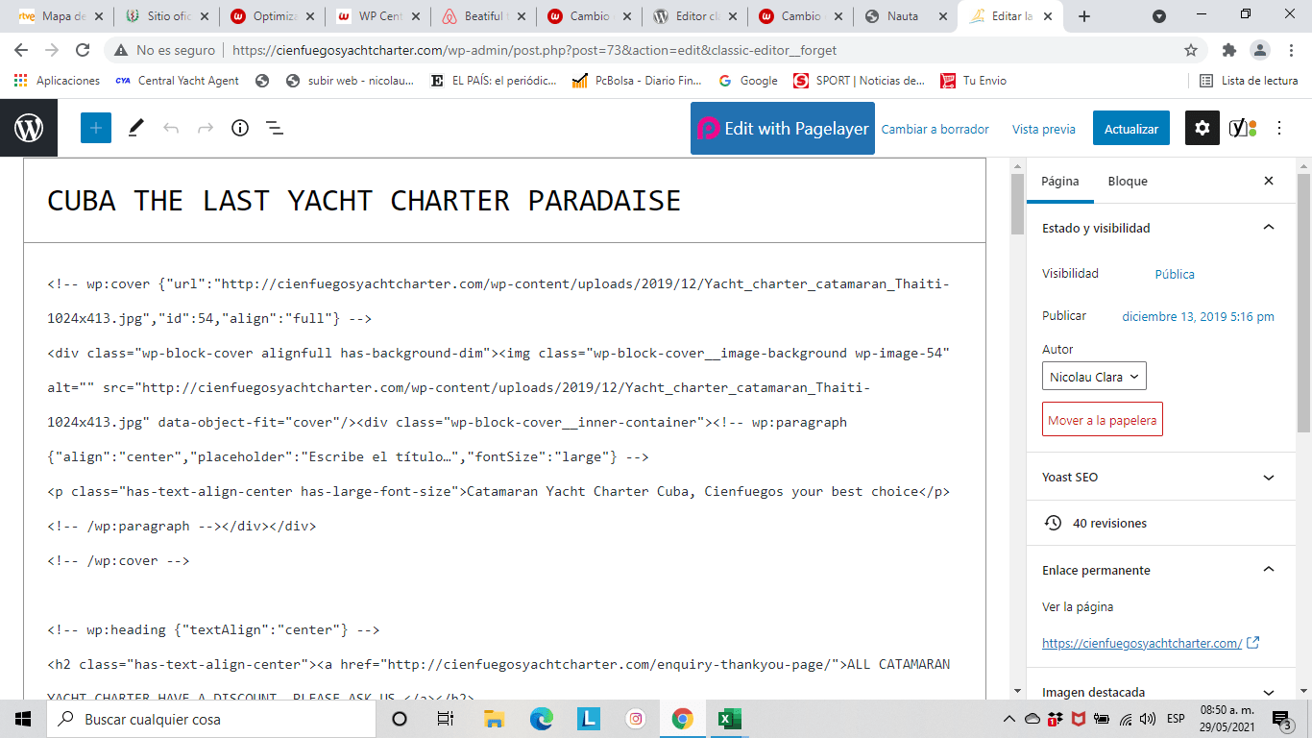The image size is (1312, 738).
Task: Open Chrome extensions puzzle icon
Action: point(1228,50)
